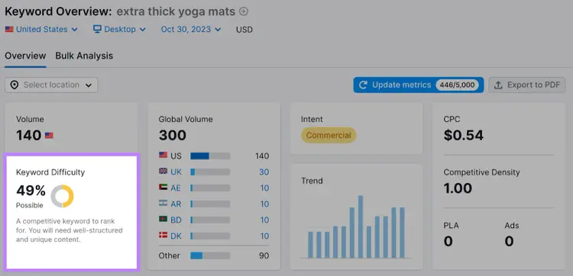The image size is (573, 276).
Task: Open the DK country link
Action: (176, 236)
